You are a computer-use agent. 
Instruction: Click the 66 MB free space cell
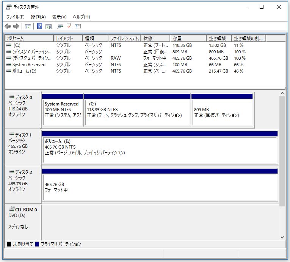pyautogui.click(x=215, y=65)
